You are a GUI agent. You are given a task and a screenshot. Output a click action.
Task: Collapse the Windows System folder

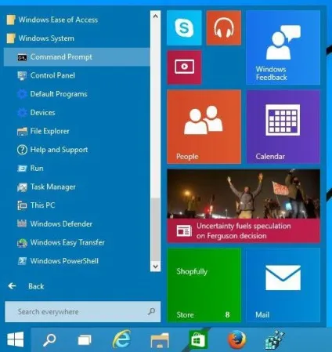pos(77,38)
